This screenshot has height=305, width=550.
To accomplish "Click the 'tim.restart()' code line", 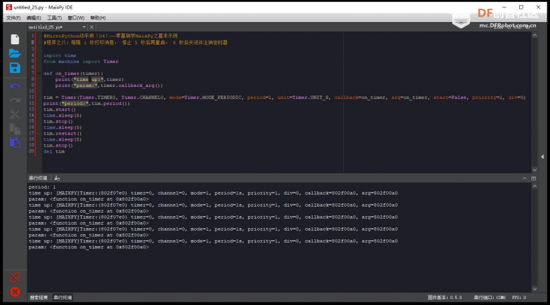I will (62, 134).
